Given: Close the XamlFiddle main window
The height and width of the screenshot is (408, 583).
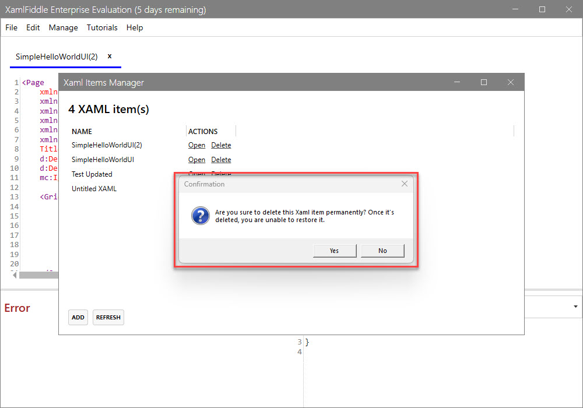Looking at the screenshot, I should tap(569, 9).
